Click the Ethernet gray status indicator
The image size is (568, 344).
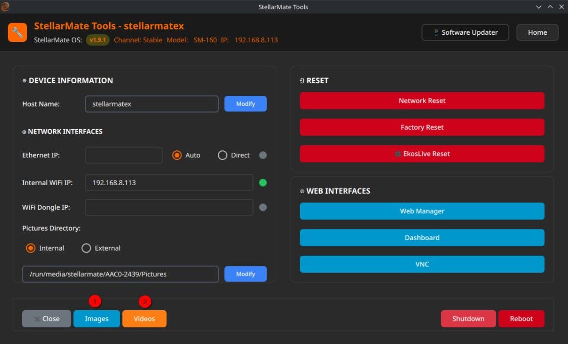click(263, 155)
